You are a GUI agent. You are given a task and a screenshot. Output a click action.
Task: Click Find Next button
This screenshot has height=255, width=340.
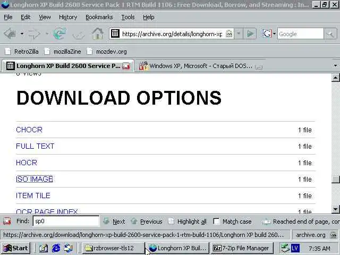click(x=114, y=222)
